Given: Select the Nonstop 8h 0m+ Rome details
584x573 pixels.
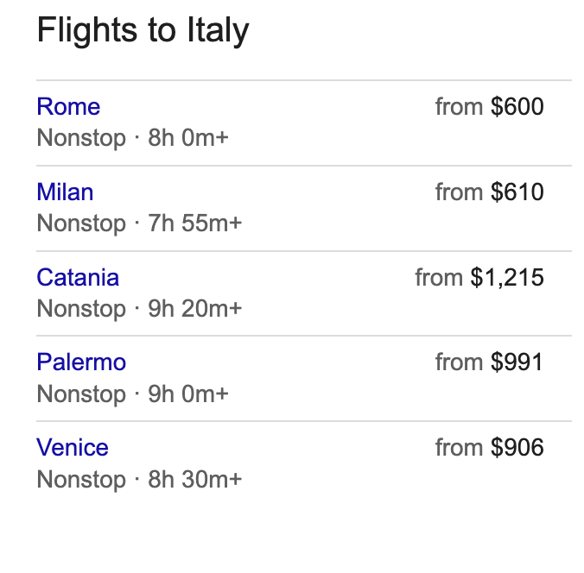Looking at the screenshot, I should point(132,138).
